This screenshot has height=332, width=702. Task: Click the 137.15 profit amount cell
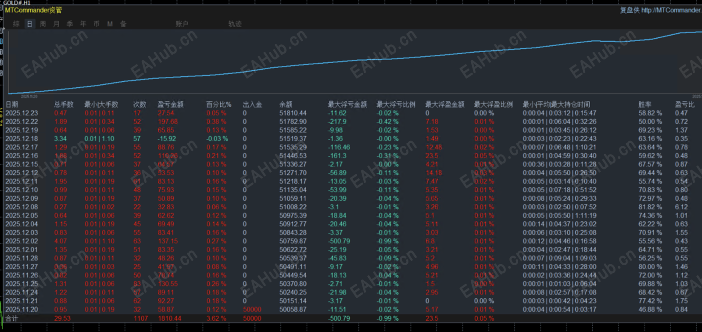click(168, 241)
